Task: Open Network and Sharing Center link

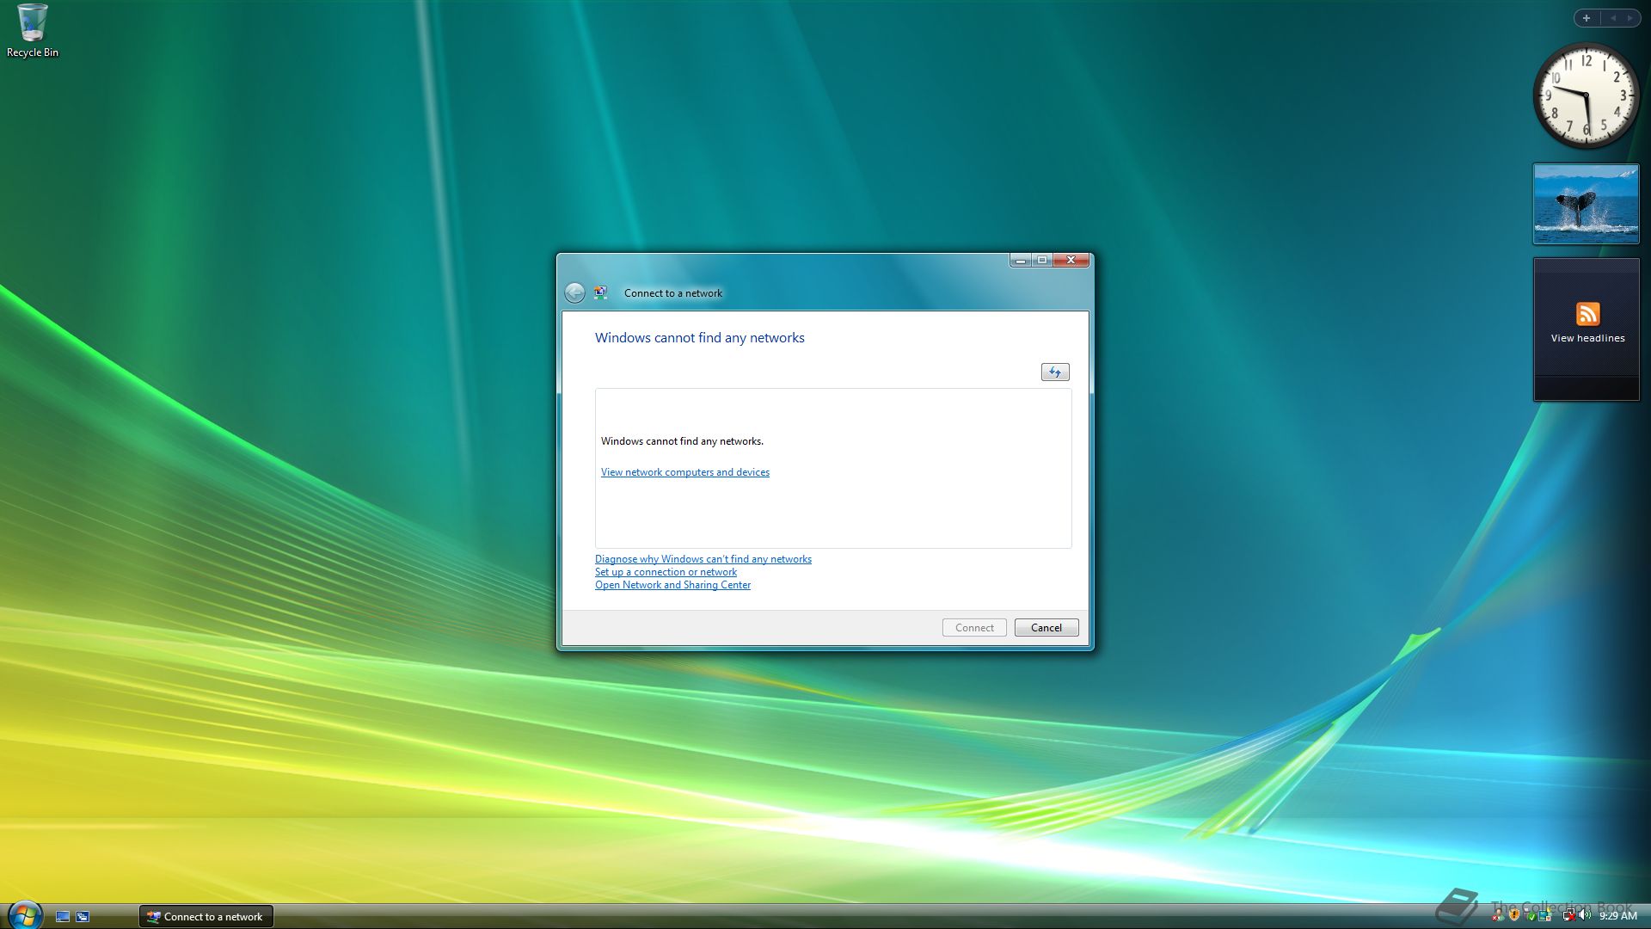Action: pos(672,585)
